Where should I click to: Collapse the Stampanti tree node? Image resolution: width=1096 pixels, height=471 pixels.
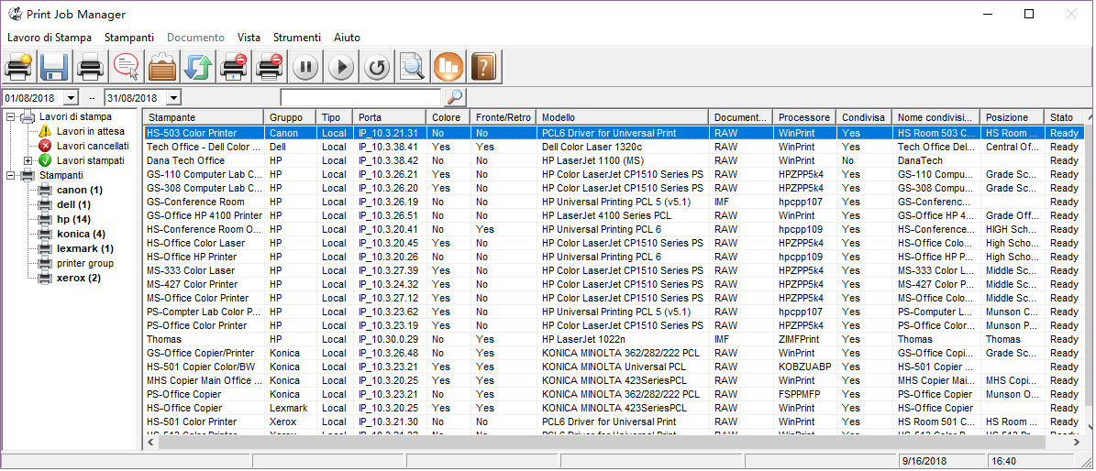point(10,175)
